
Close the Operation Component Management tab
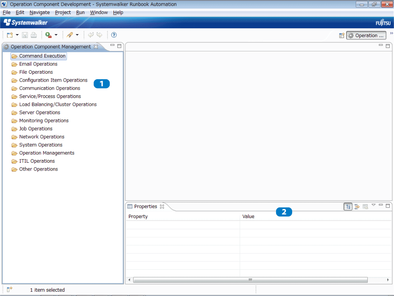click(96, 47)
